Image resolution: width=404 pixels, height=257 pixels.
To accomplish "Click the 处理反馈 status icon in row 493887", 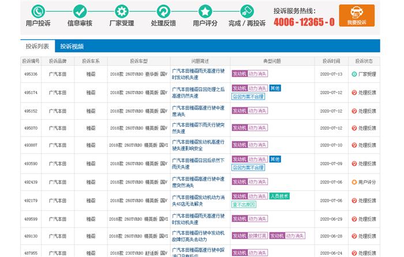I will tap(354, 145).
